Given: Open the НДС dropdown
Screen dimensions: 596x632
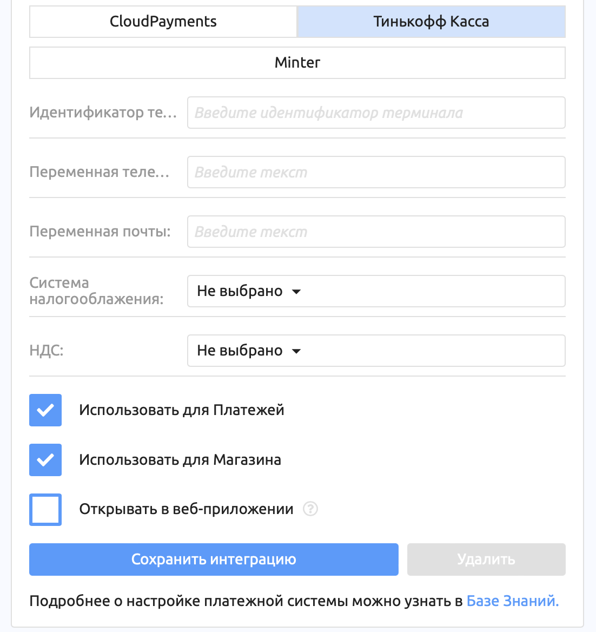Looking at the screenshot, I should [x=376, y=351].
